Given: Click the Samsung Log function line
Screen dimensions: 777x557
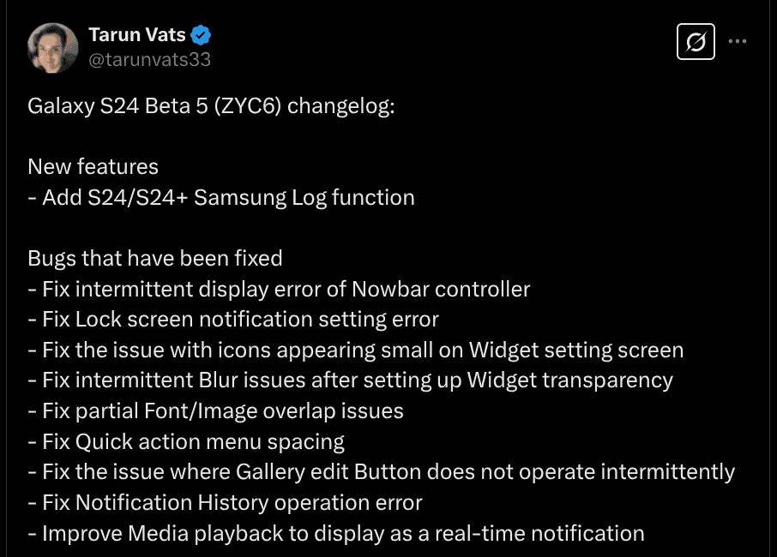Looking at the screenshot, I should click(x=221, y=197).
